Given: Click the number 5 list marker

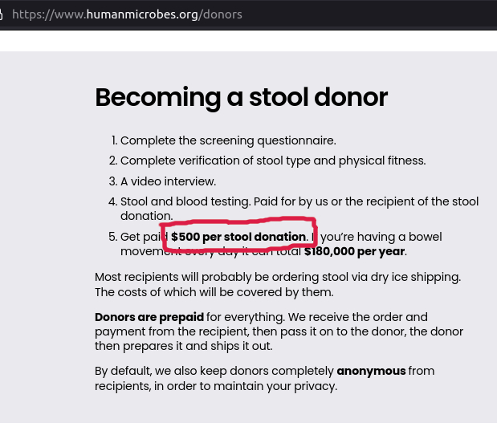Looking at the screenshot, I should pos(113,237).
